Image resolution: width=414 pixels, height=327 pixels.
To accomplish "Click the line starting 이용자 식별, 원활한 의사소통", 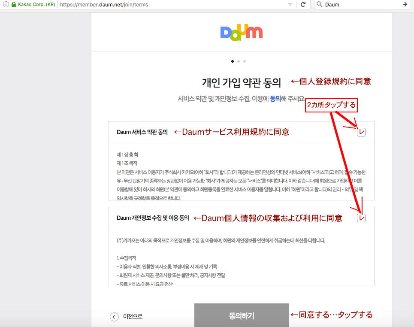I will (167, 267).
